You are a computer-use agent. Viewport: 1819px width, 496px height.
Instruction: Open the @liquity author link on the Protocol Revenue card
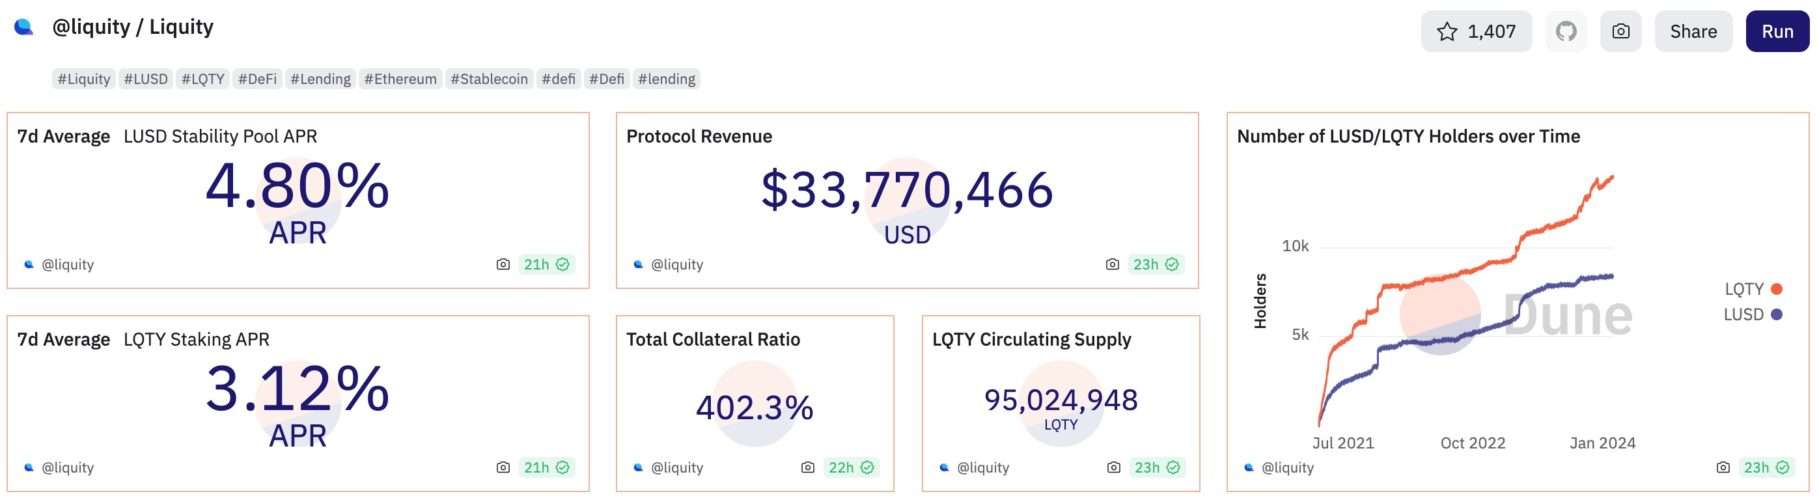click(677, 264)
